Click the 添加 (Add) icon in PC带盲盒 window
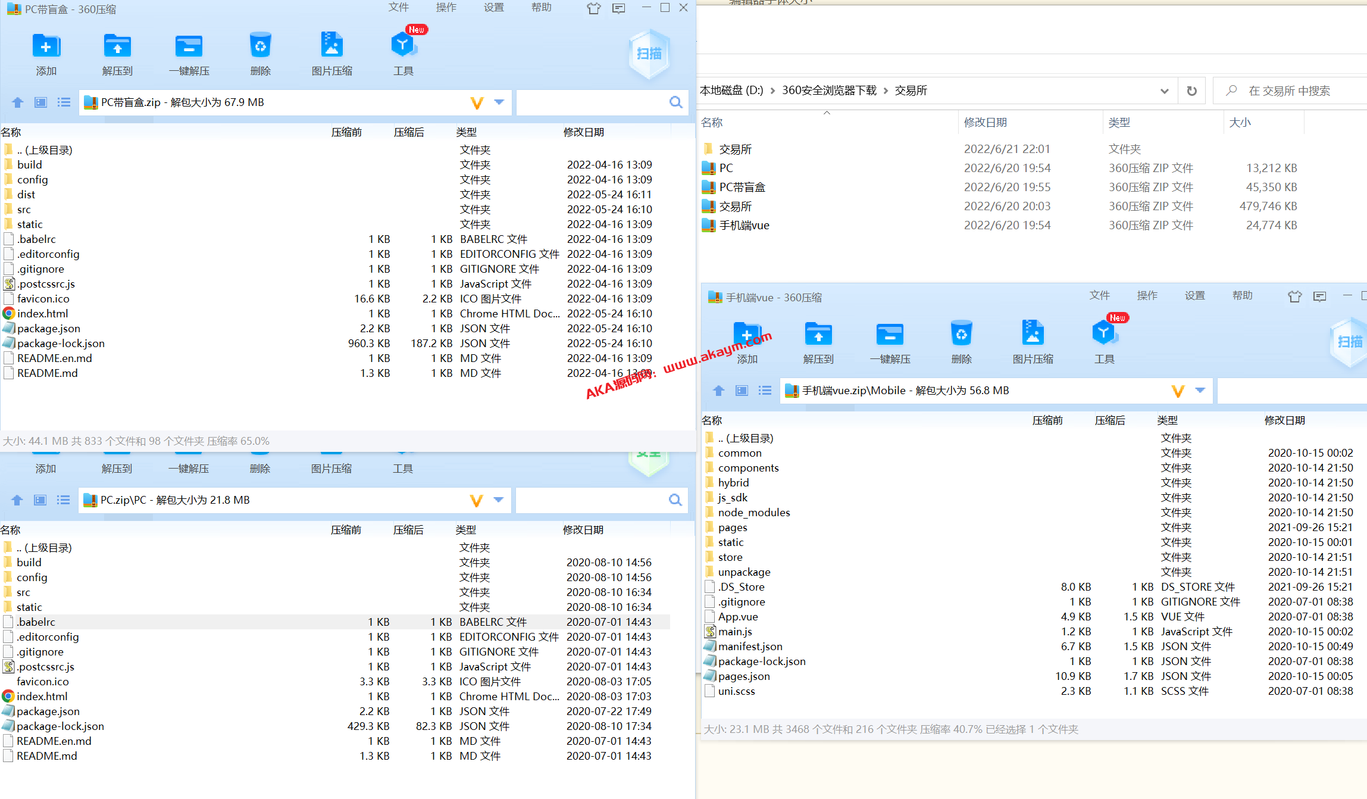This screenshot has height=799, width=1367. tap(46, 46)
